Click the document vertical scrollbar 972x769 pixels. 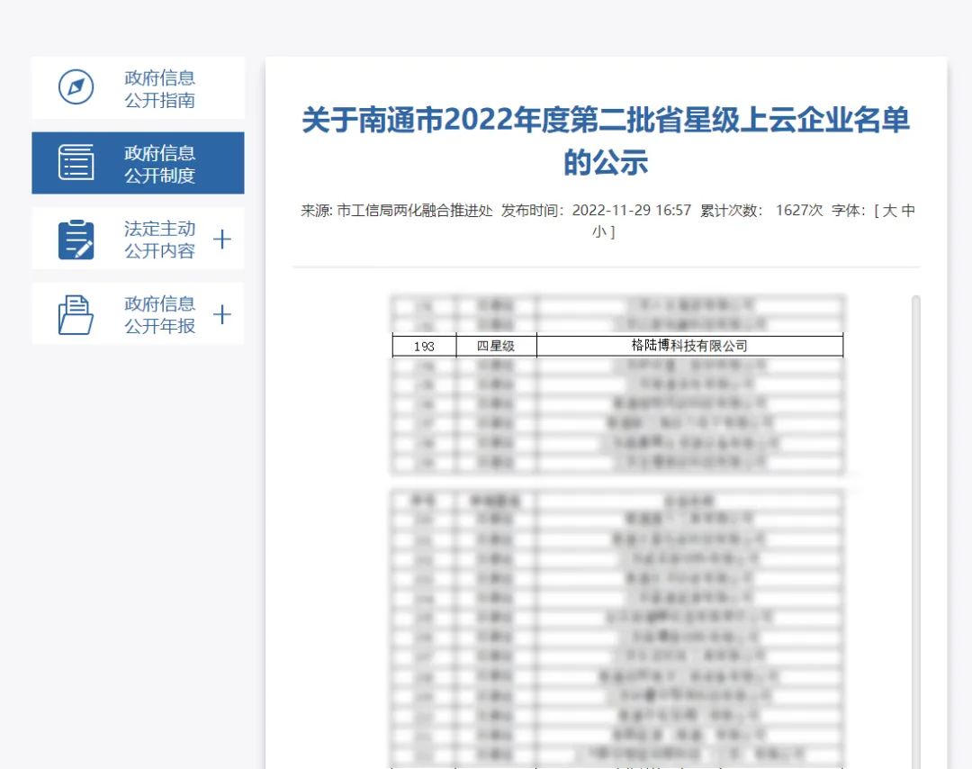pos(915,532)
